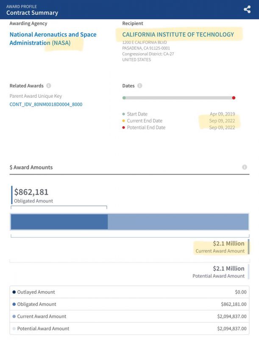Click the dates timeline progress bar
The image size is (259, 340).
pyautogui.click(x=178, y=98)
